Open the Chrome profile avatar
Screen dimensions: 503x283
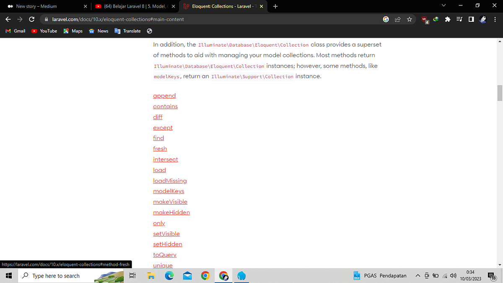click(x=483, y=19)
